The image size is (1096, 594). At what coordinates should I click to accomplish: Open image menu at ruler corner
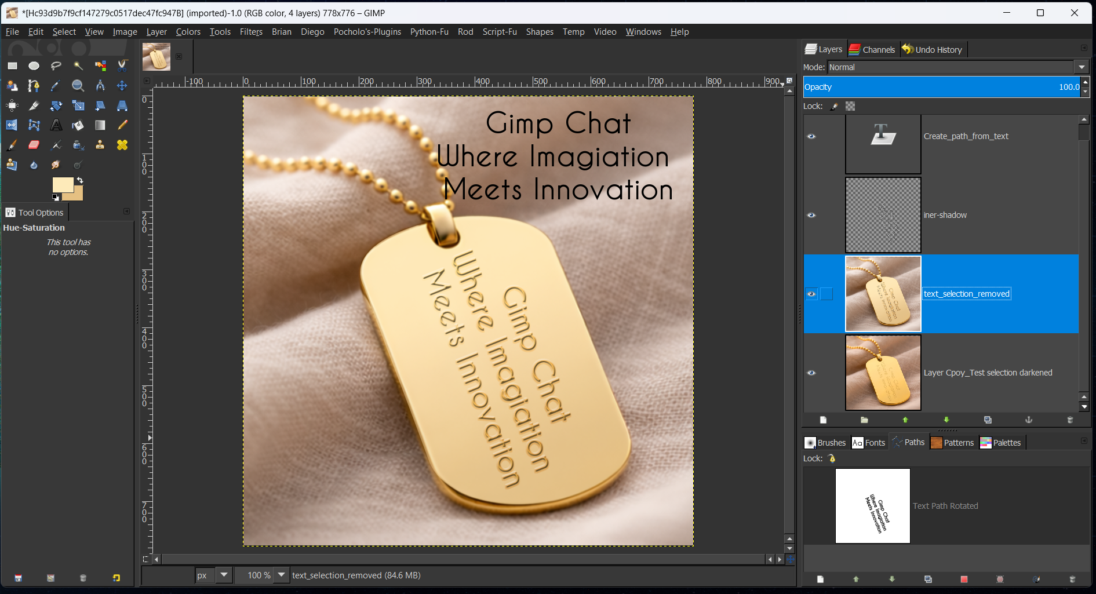tap(147, 81)
